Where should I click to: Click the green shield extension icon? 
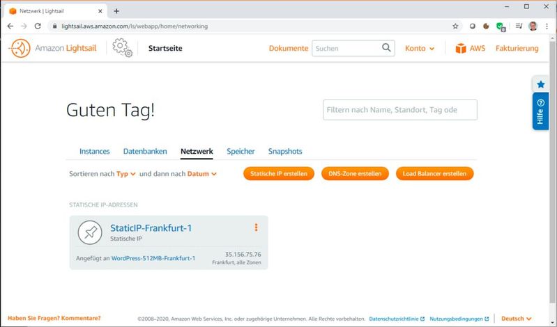pos(501,26)
